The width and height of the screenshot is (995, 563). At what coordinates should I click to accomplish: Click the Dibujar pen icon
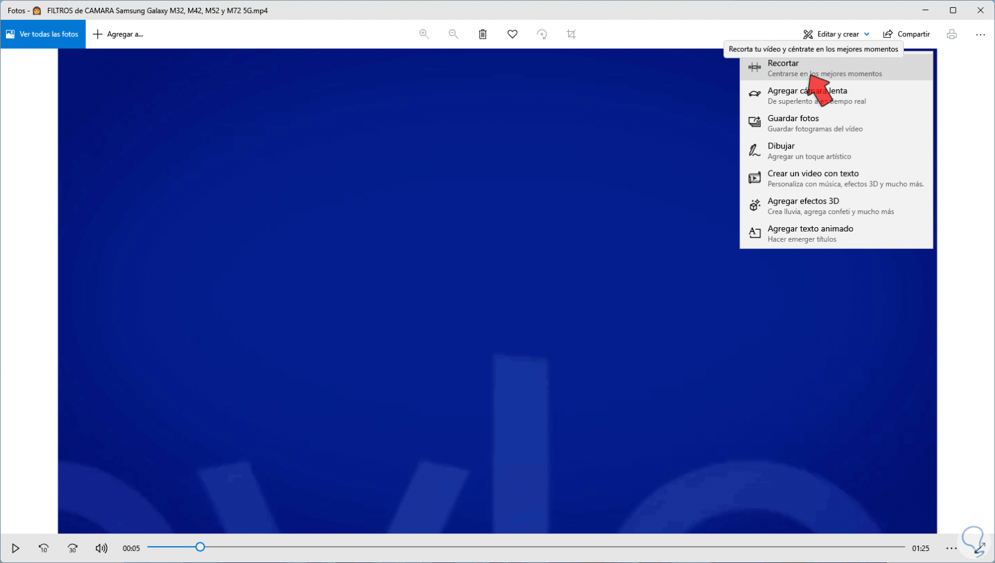point(754,150)
